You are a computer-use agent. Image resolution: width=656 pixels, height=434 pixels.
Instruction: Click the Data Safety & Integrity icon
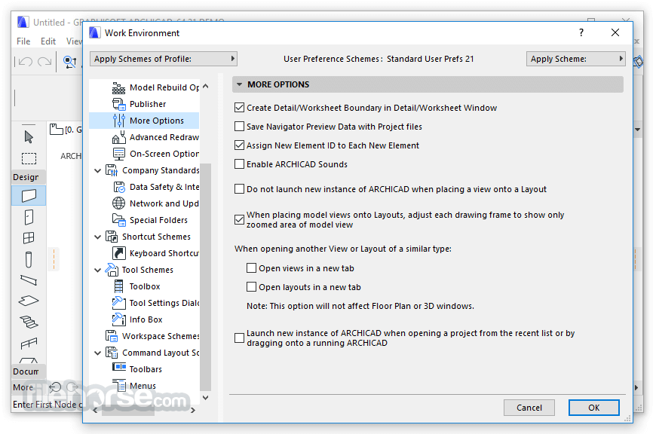pos(119,187)
